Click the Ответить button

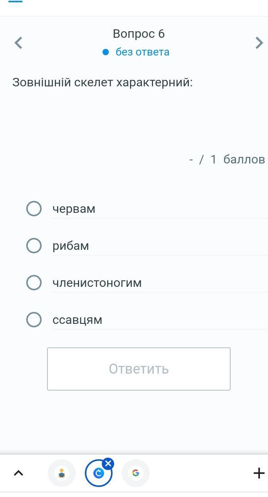pos(139,369)
